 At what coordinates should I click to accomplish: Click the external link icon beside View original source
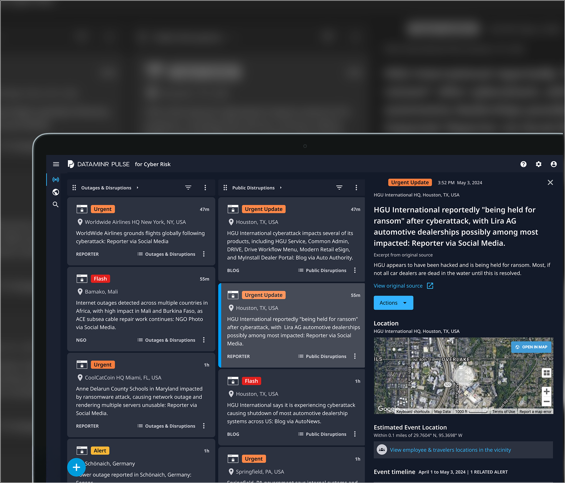[x=430, y=286]
